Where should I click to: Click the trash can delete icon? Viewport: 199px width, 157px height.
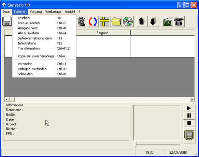[x=81, y=21]
